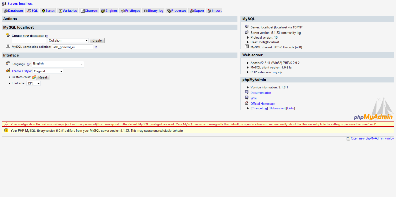
Task: Click the PHP extension: mysqli text
Action: 266,72
